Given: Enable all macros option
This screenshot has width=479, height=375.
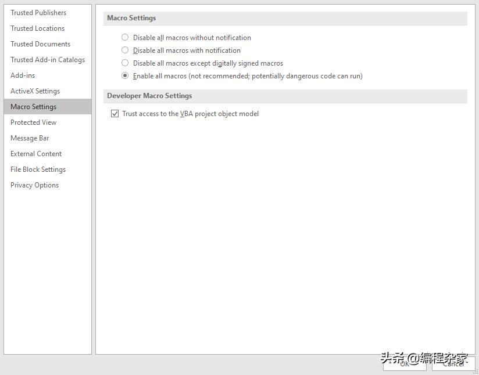Looking at the screenshot, I should click(x=125, y=75).
